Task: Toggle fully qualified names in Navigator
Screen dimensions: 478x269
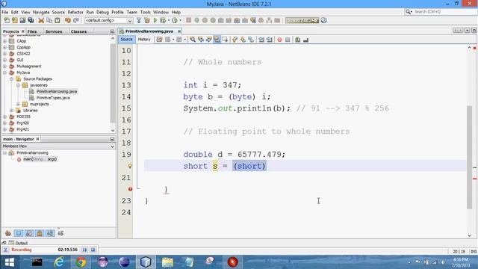Action: 50,233
